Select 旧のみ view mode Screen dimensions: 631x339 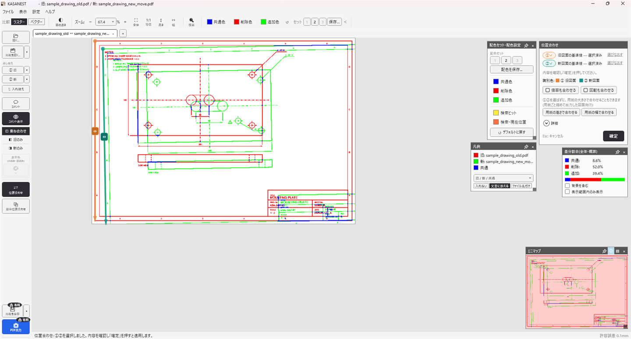pos(16,139)
